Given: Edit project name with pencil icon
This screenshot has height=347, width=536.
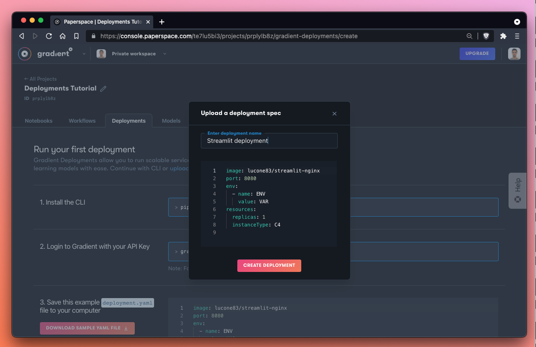Looking at the screenshot, I should (x=103, y=89).
